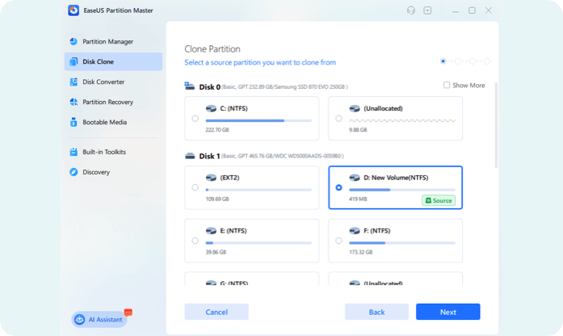Image resolution: width=563 pixels, height=336 pixels.
Task: Click the Partition Recovery sidebar icon
Action: pyautogui.click(x=74, y=102)
